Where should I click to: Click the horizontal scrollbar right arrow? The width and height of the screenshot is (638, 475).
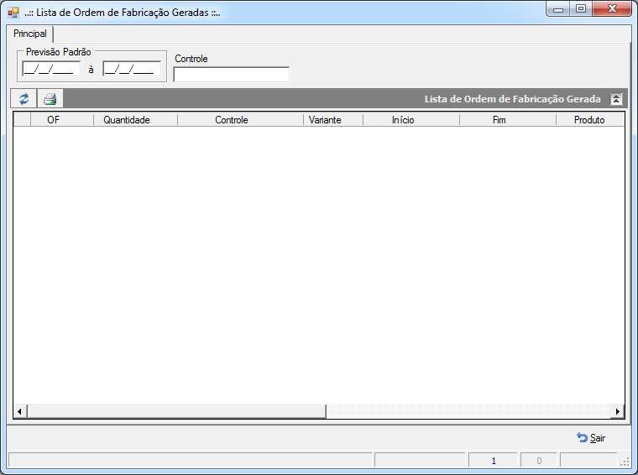pos(618,411)
